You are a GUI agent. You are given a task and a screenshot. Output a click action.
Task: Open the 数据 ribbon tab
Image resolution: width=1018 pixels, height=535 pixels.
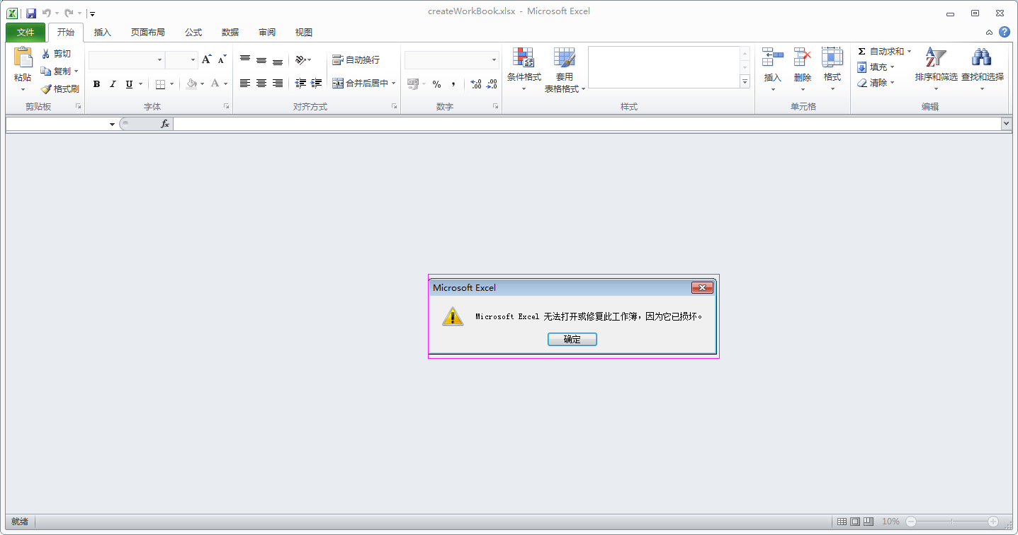coord(230,33)
